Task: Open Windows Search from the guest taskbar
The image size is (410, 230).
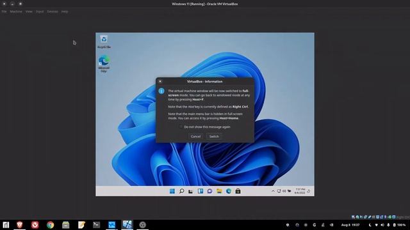Action: [181, 191]
